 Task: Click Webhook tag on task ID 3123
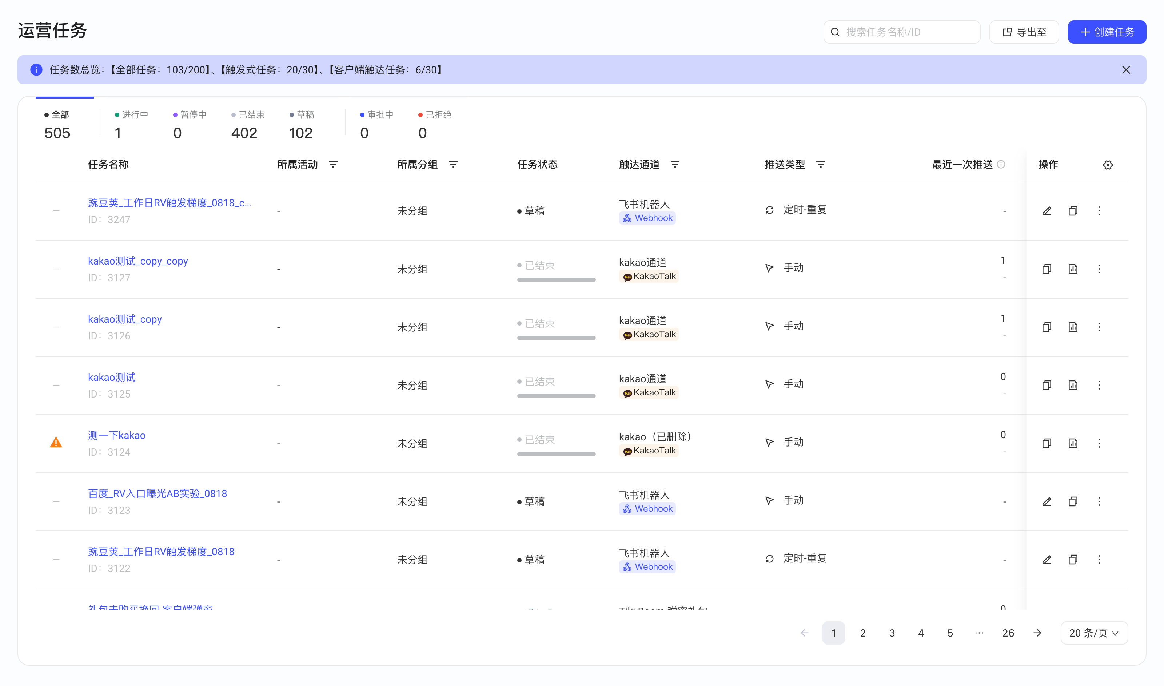[647, 508]
